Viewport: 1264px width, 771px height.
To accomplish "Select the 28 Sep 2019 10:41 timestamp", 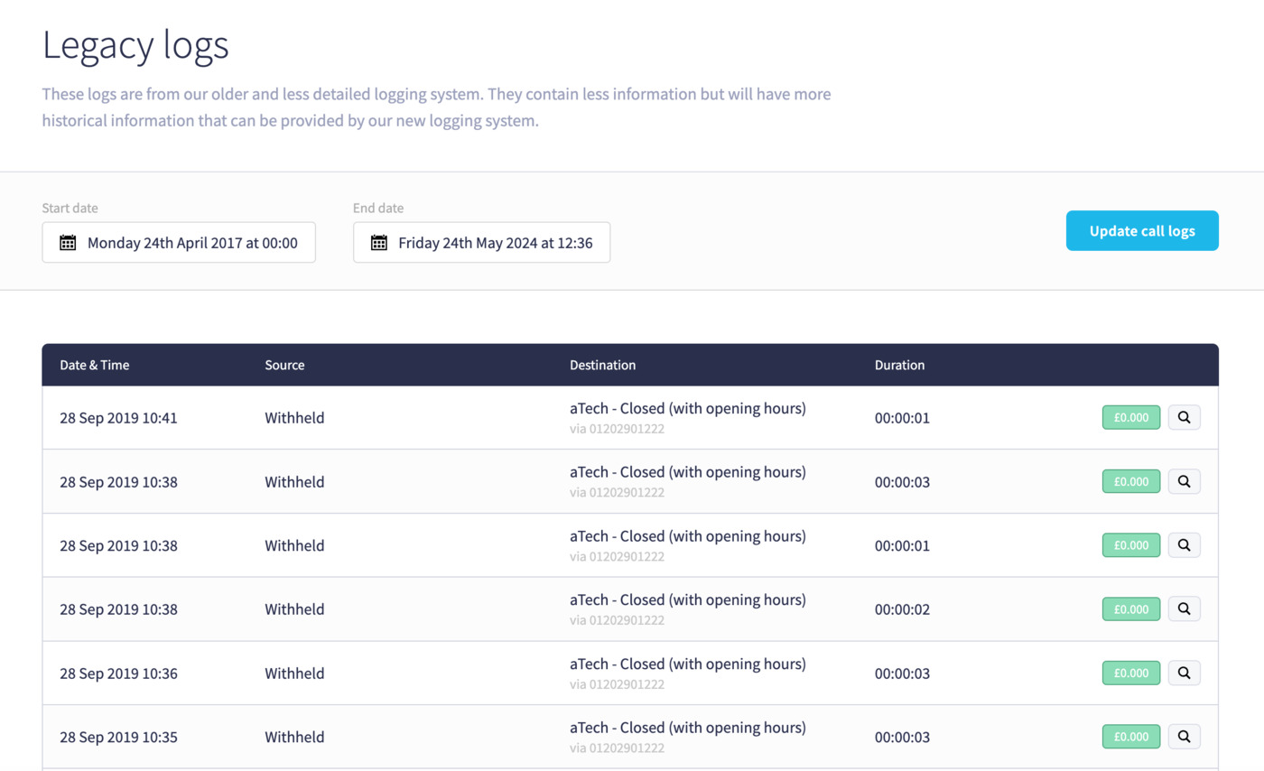I will (x=118, y=418).
